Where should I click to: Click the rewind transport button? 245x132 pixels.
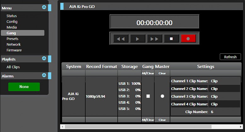(x=121, y=39)
